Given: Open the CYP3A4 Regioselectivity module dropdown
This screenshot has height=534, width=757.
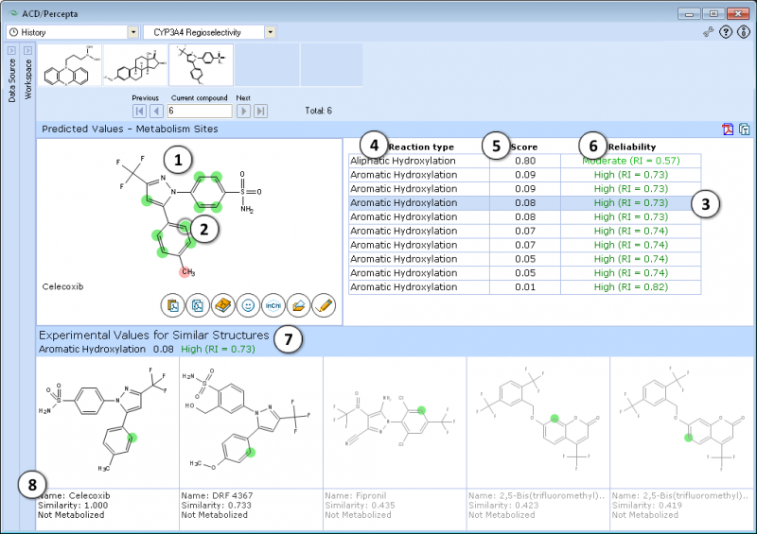Looking at the screenshot, I should [271, 32].
